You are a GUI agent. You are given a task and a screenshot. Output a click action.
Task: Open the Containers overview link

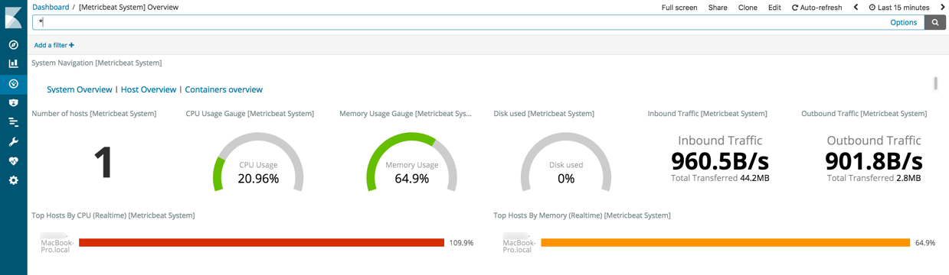tap(224, 89)
